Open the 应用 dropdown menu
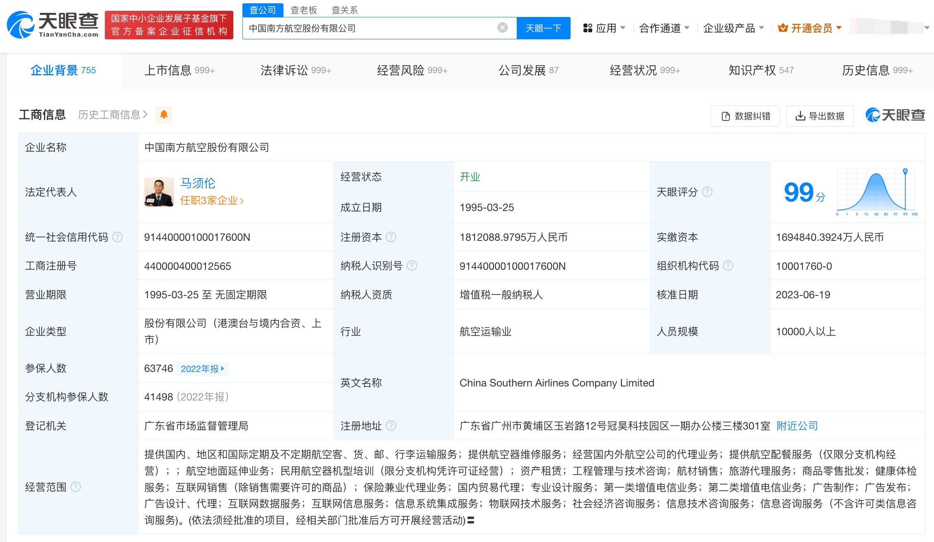Image resolution: width=934 pixels, height=542 pixels. (604, 28)
